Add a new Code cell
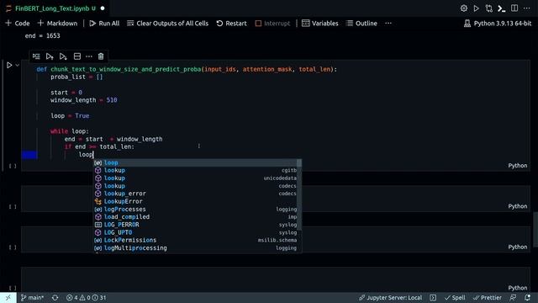 pos(18,24)
